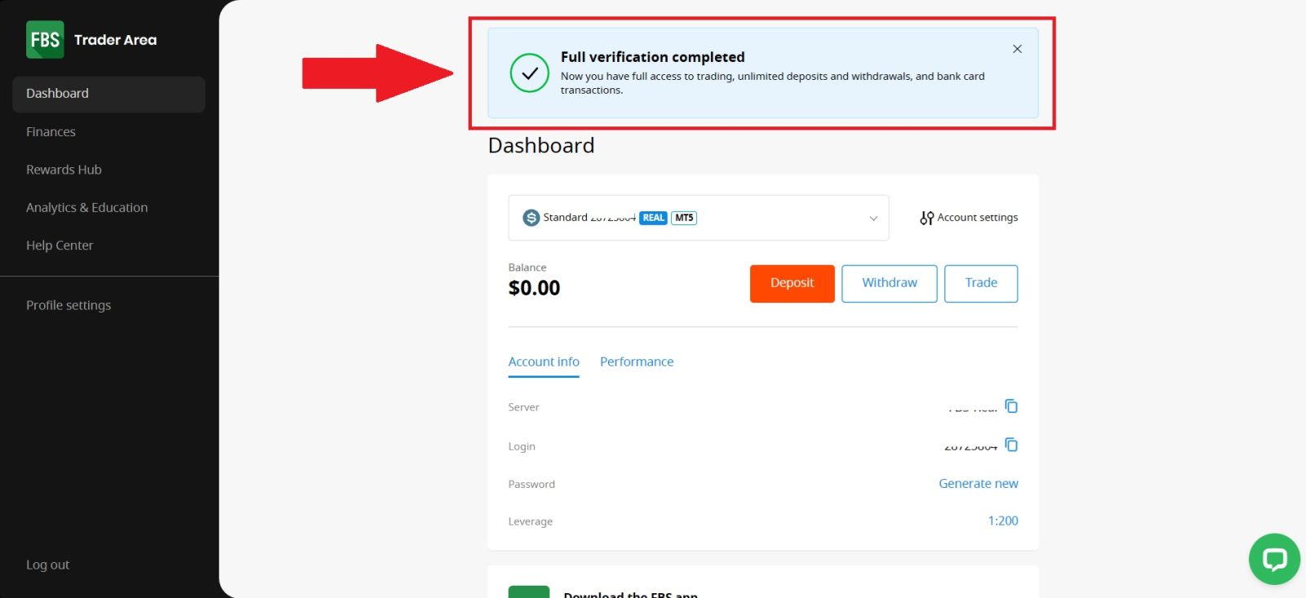The width and height of the screenshot is (1306, 598).
Task: Copy the Server name with copy icon
Action: click(x=1011, y=406)
